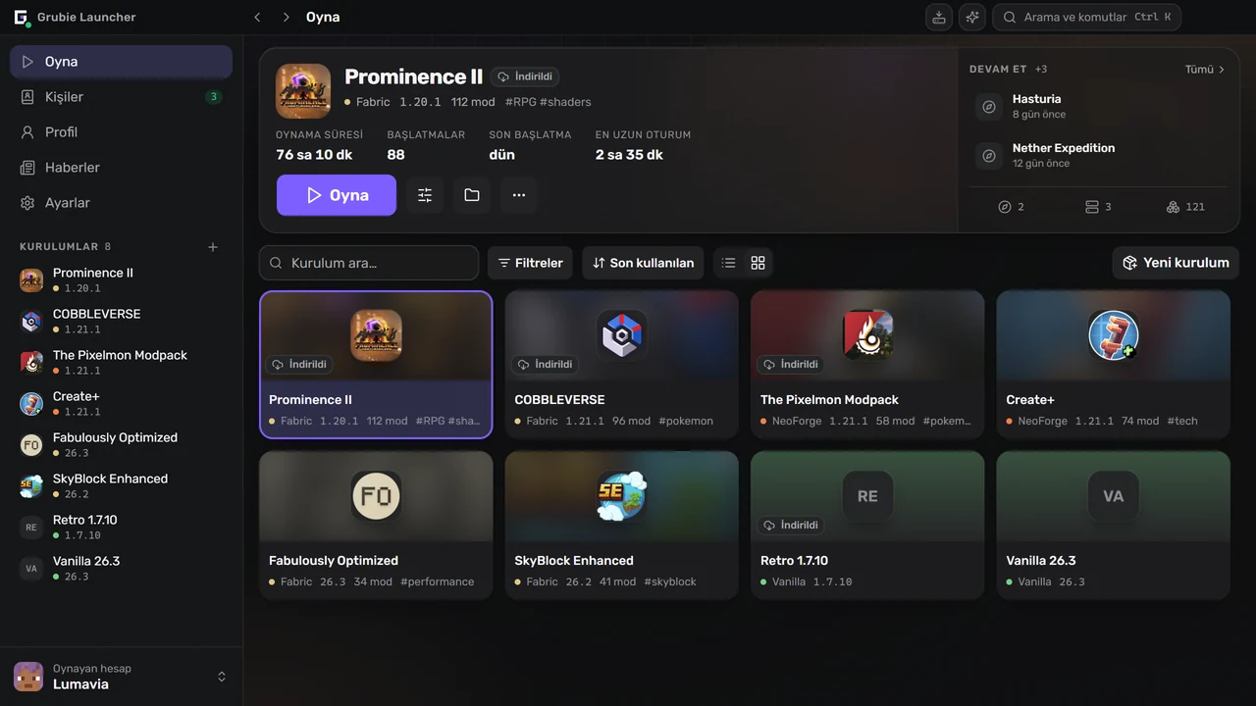Click the Kurulum ara search field
1256x706 pixels.
[369, 263]
